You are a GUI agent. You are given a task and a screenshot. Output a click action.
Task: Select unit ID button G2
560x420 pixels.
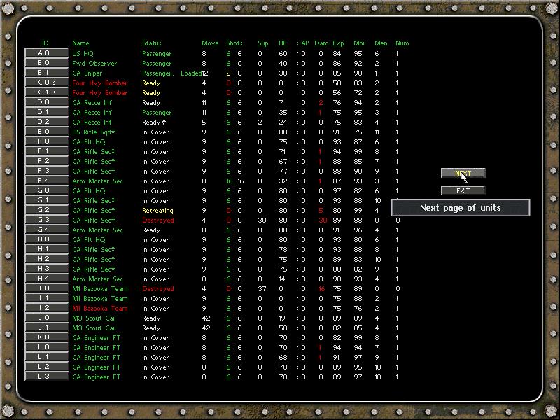click(x=47, y=210)
